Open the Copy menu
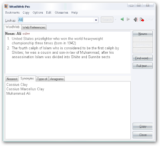160x146 pixels. (26, 12)
